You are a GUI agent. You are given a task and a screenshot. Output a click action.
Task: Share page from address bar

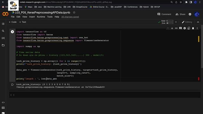click(176, 2)
